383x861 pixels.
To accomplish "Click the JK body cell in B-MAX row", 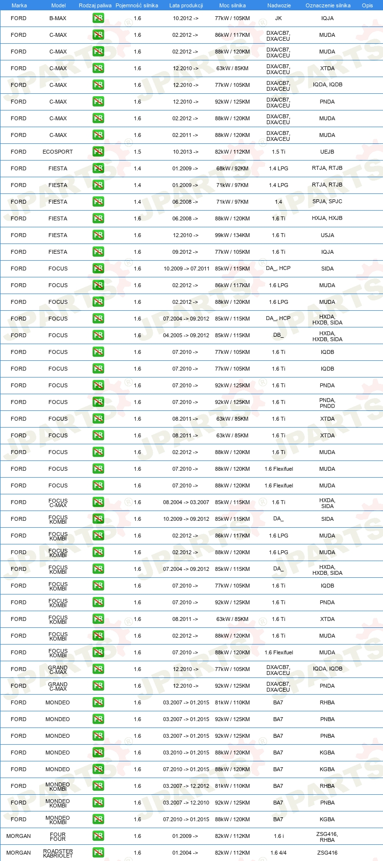I will click(278, 19).
